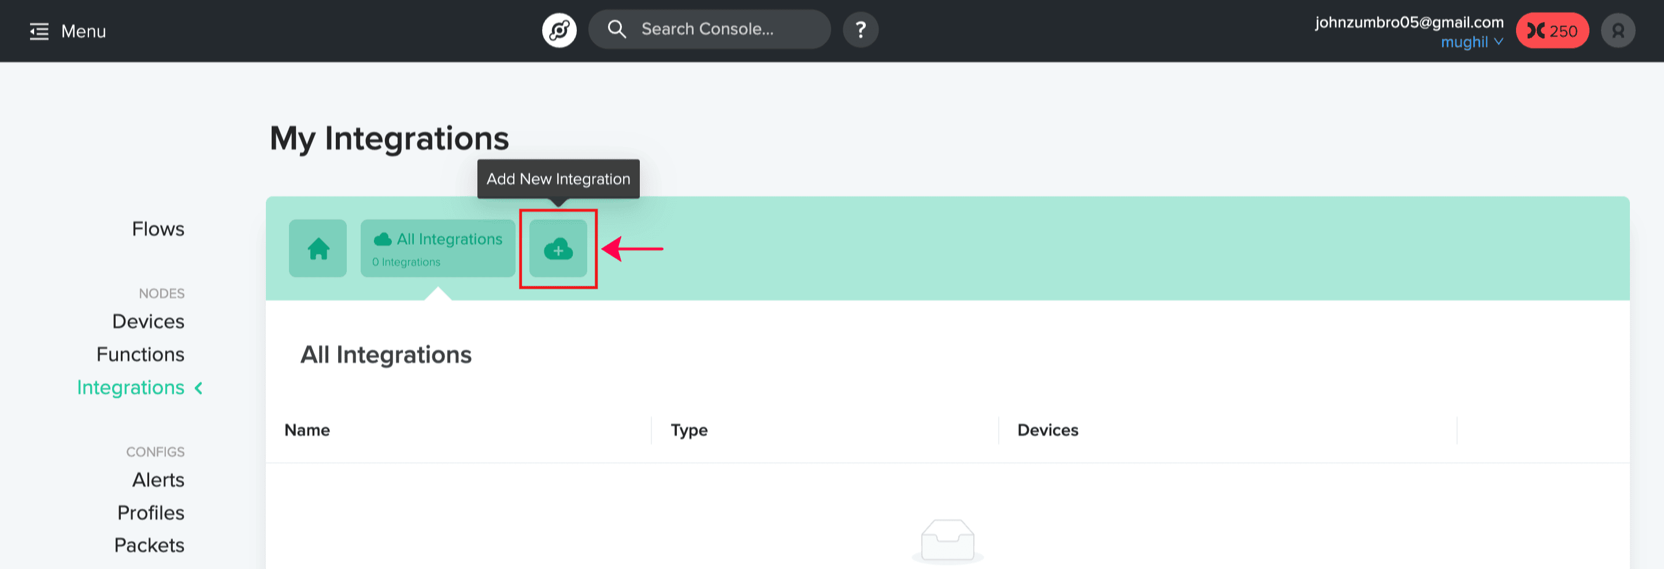The width and height of the screenshot is (1664, 569).
Task: Click Add New Integration cloud icon
Action: coord(558,249)
